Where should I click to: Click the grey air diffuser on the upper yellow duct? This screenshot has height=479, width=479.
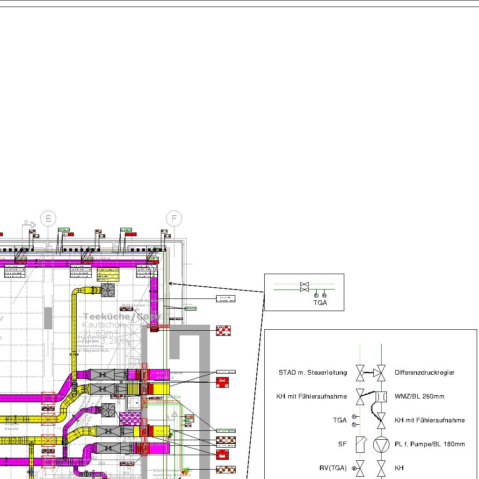(x=108, y=290)
